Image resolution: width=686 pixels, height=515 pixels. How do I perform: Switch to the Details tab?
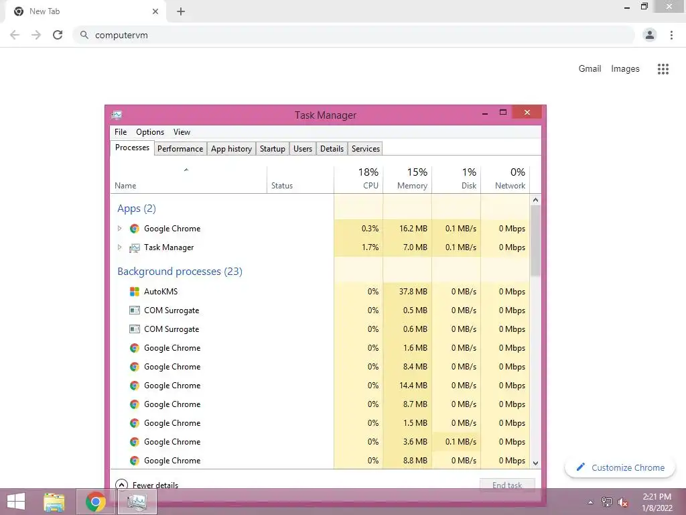[x=332, y=149]
